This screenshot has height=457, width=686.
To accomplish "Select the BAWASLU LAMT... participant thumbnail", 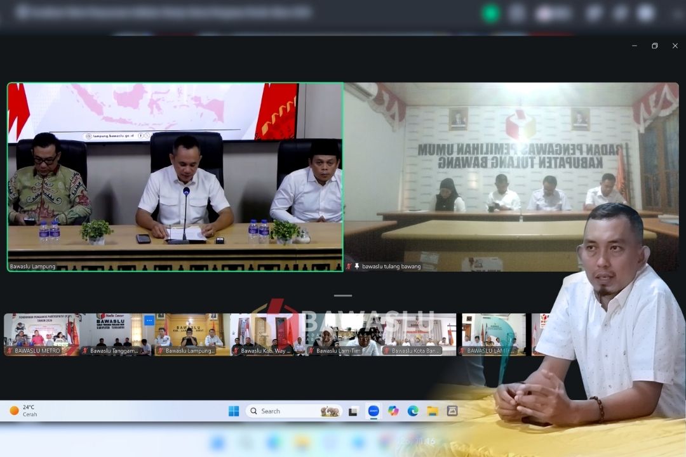I will click(494, 334).
